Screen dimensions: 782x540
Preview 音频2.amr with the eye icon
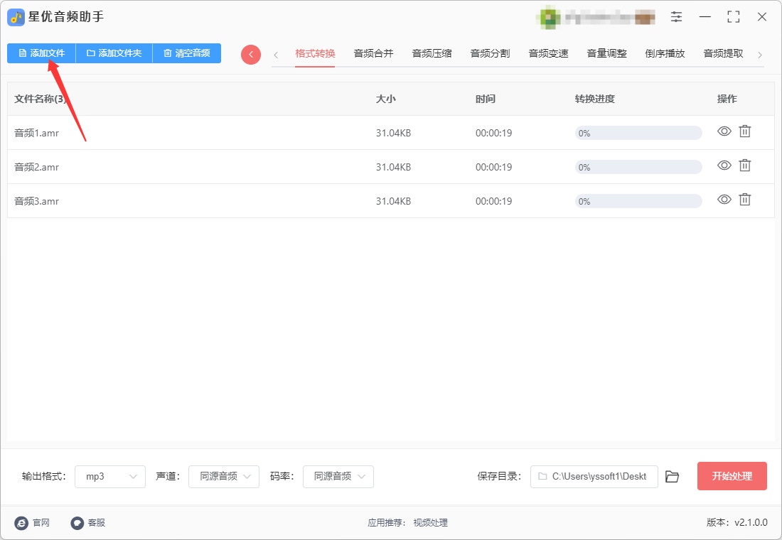724,165
